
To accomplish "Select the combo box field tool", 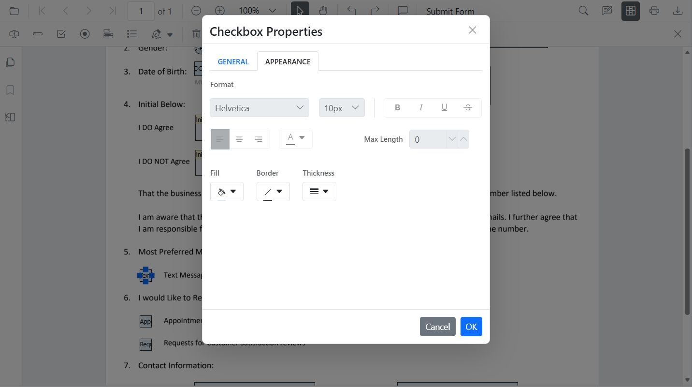I will [x=108, y=33].
